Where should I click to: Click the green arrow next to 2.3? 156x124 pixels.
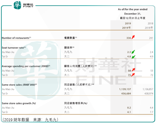tap(133, 52)
